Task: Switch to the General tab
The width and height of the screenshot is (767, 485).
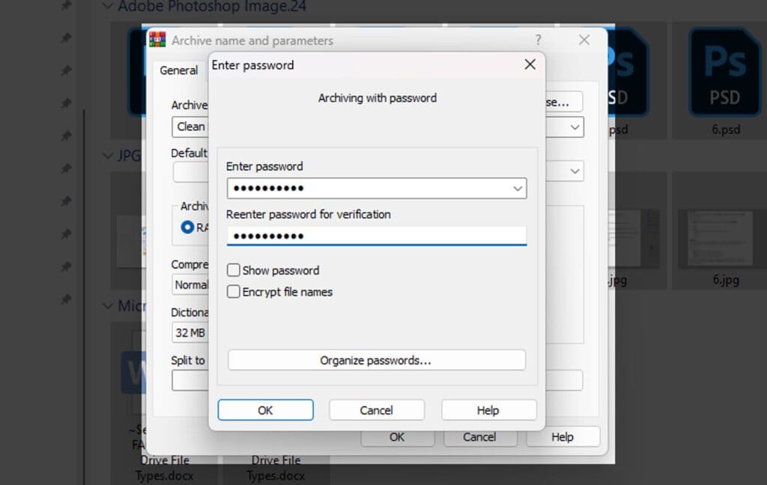Action: click(x=179, y=70)
